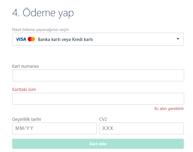The image size is (193, 152).
Task: Click the VISA logo icon
Action: [x=21, y=39]
